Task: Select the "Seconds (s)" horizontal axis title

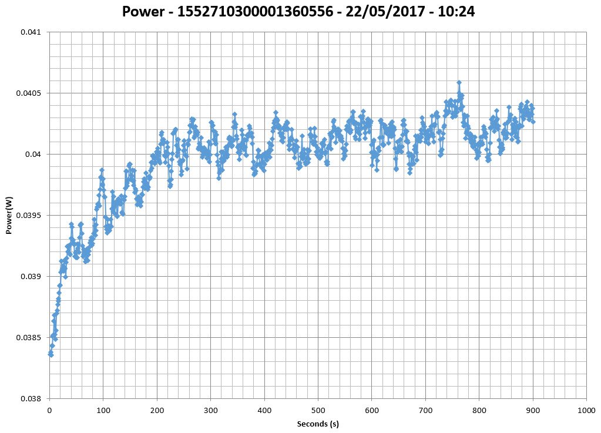Action: coord(318,424)
